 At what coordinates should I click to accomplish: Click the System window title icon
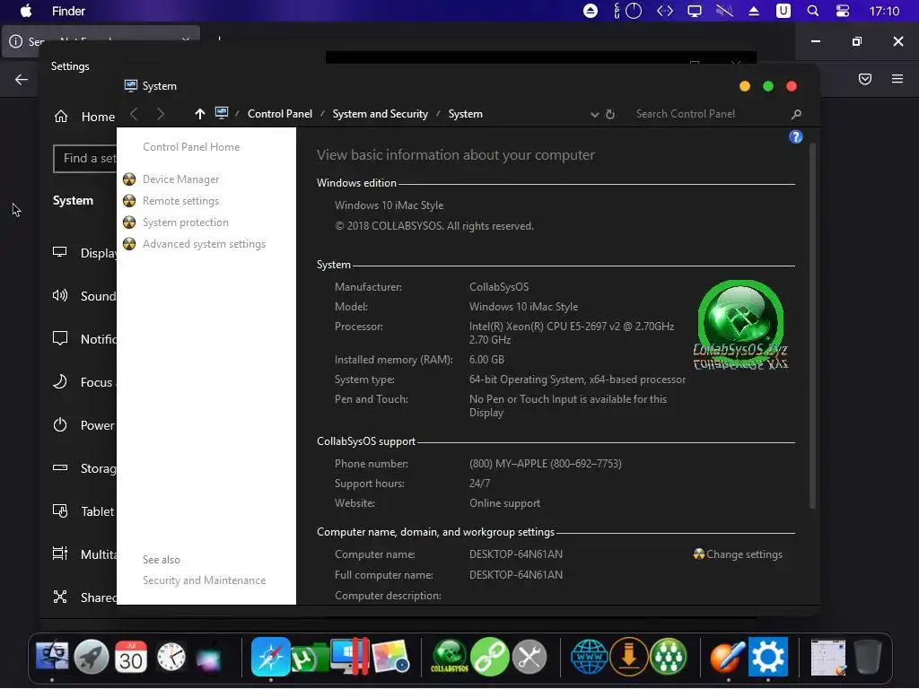coord(131,86)
